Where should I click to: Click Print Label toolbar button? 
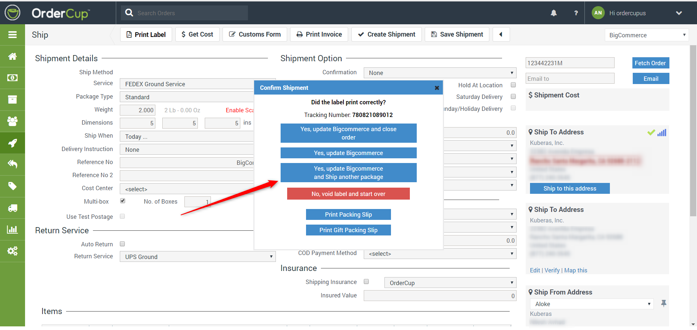click(146, 34)
